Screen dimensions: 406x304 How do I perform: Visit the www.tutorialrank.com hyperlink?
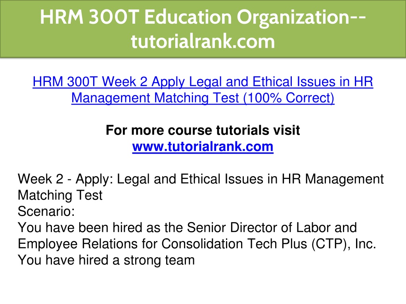point(203,147)
